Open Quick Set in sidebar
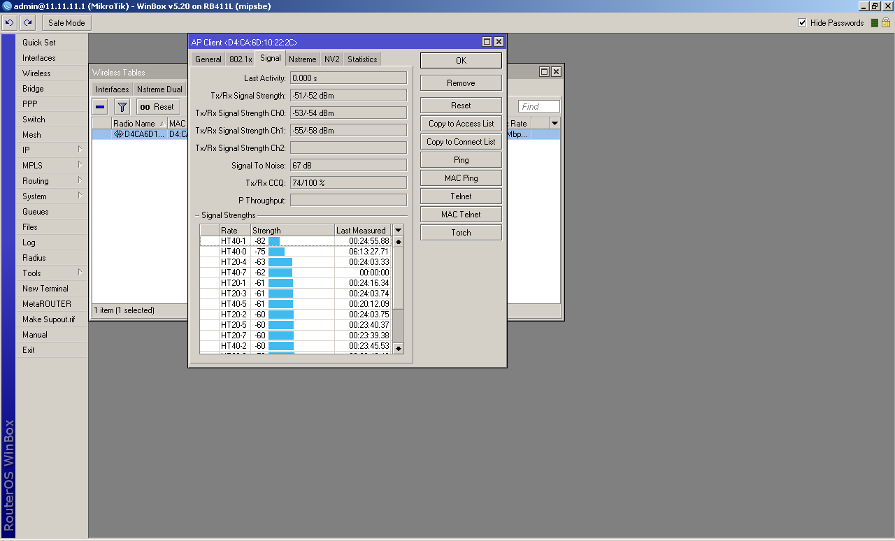Viewport: 895px width, 541px height. click(x=52, y=43)
